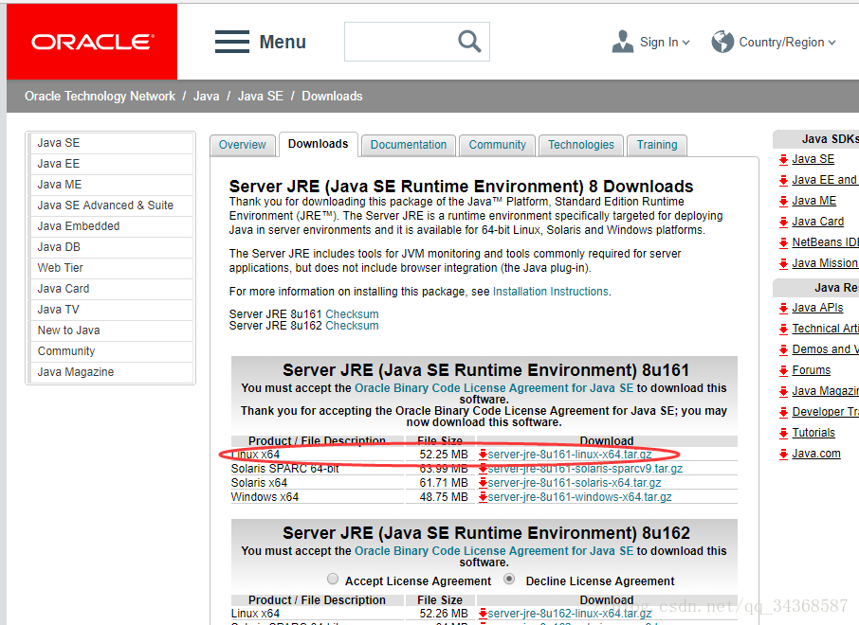Viewport: 859px width, 625px height.
Task: Expand the Country/Region dropdown chevron
Action: coord(832,43)
